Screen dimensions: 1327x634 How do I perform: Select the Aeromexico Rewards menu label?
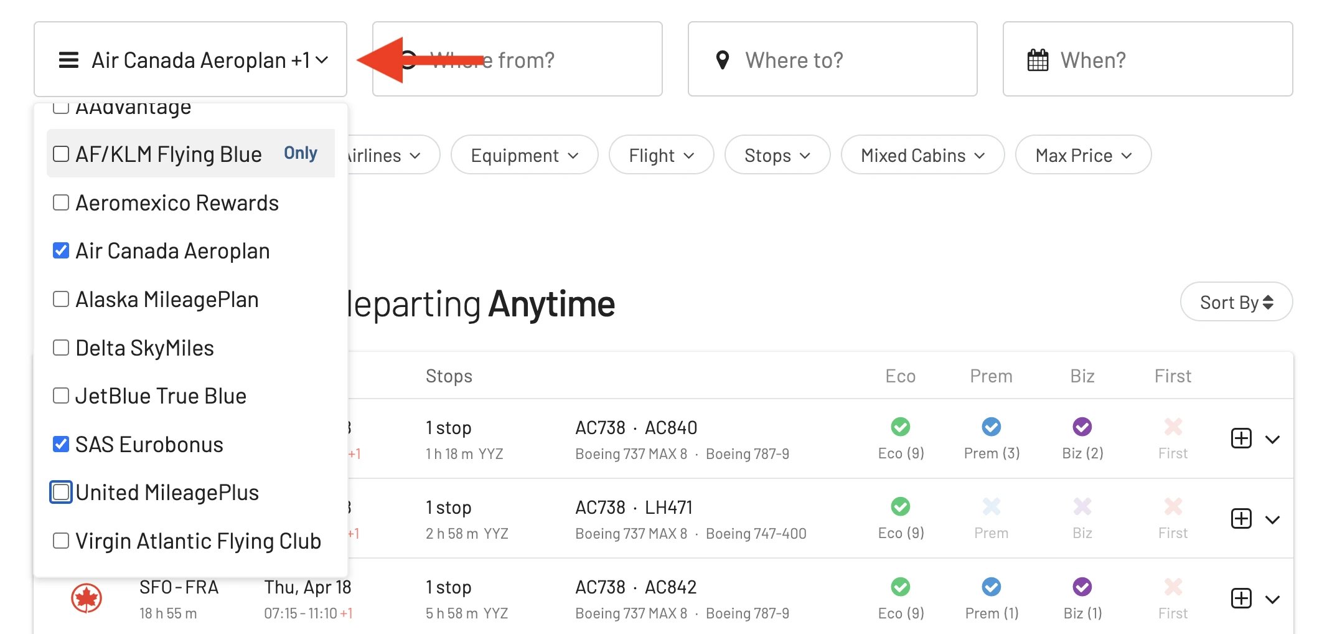(x=177, y=202)
